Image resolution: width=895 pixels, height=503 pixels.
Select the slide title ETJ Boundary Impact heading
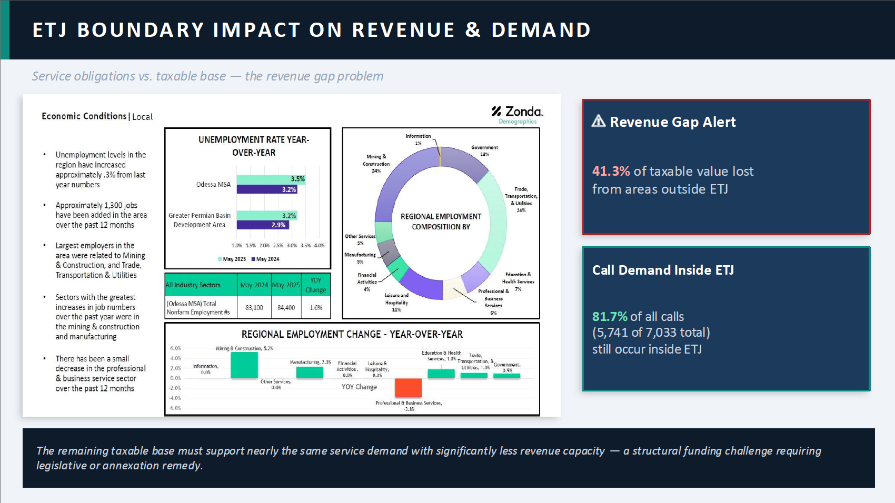click(312, 30)
